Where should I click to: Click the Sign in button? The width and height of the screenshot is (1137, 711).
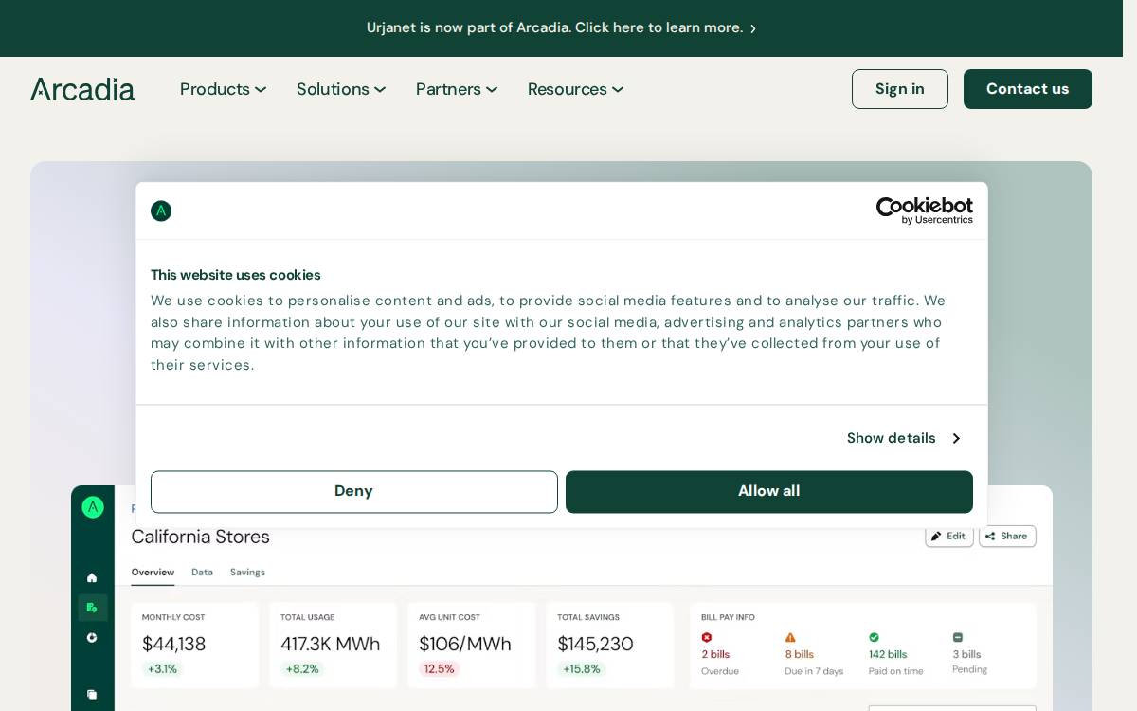[x=900, y=89]
